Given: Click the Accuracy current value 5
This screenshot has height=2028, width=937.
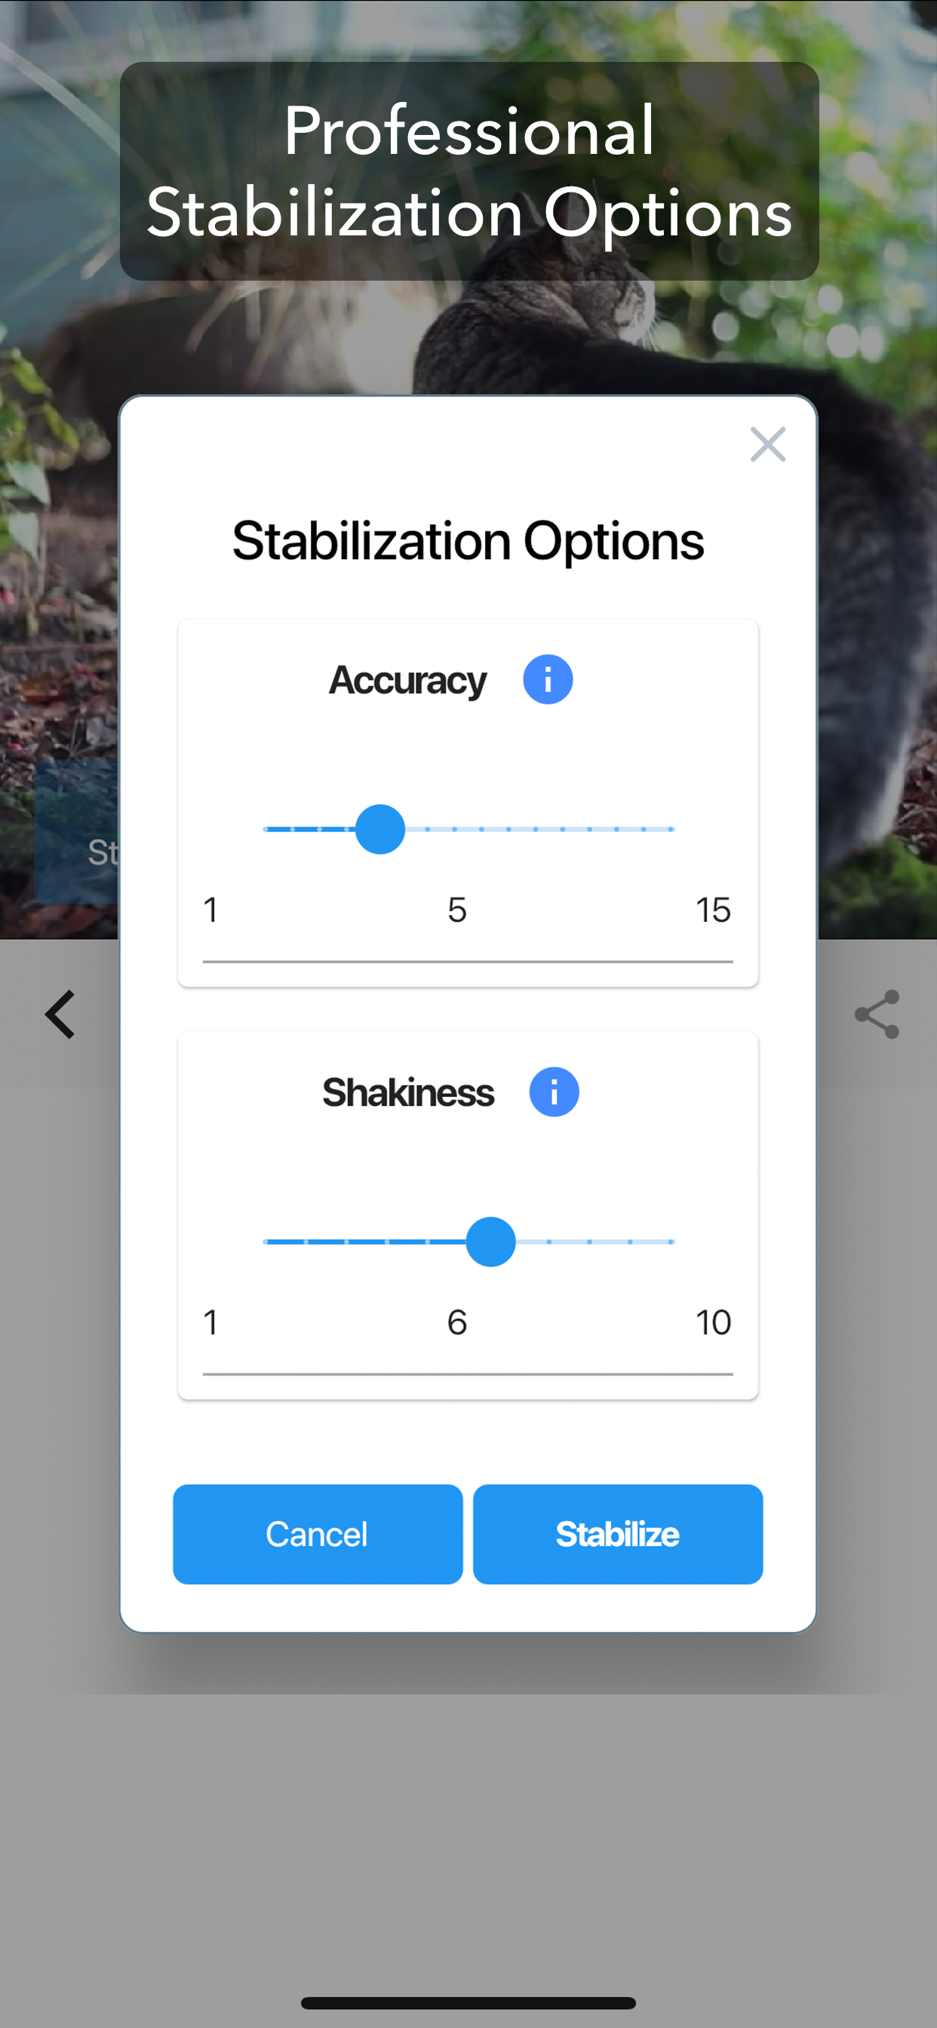Looking at the screenshot, I should (456, 910).
